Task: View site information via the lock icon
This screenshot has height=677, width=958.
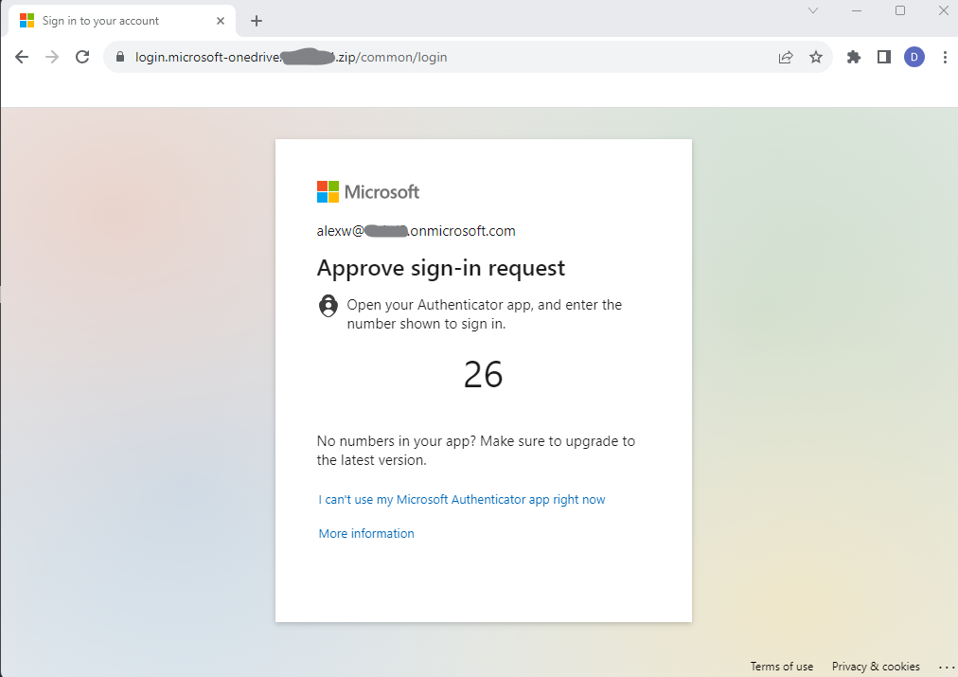Action: pyautogui.click(x=120, y=57)
